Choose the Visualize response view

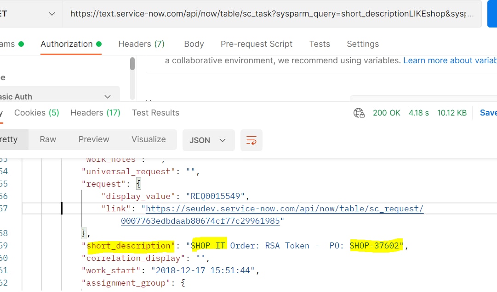click(x=149, y=139)
